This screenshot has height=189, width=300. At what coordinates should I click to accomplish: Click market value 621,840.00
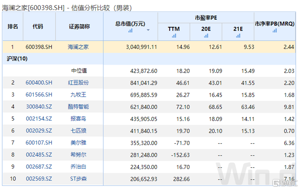(144, 107)
